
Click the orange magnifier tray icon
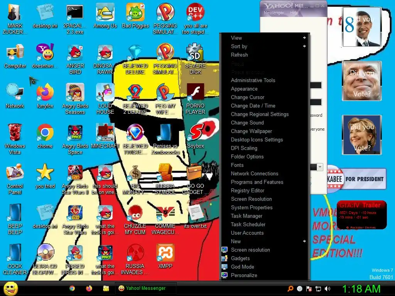[x=290, y=289]
